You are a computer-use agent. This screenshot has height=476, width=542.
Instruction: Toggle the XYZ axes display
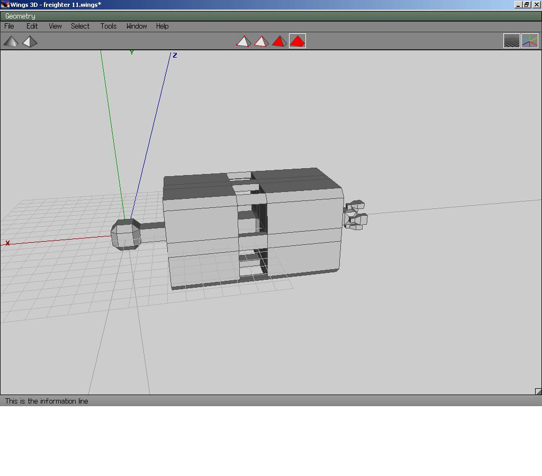529,41
